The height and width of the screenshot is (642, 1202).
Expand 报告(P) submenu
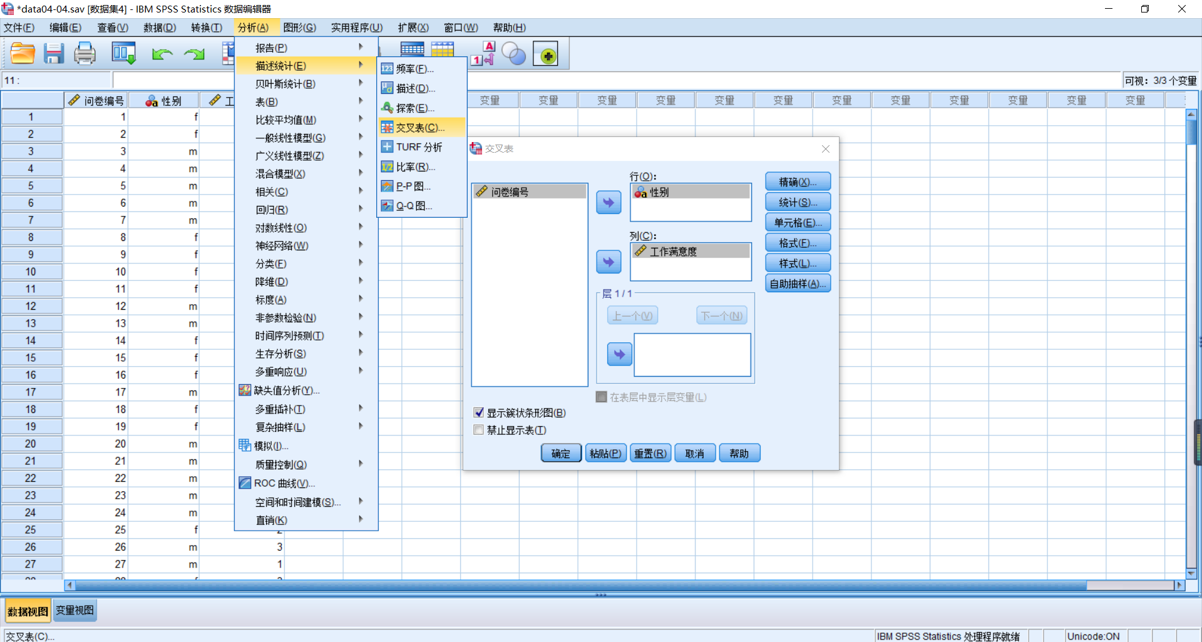pos(306,48)
